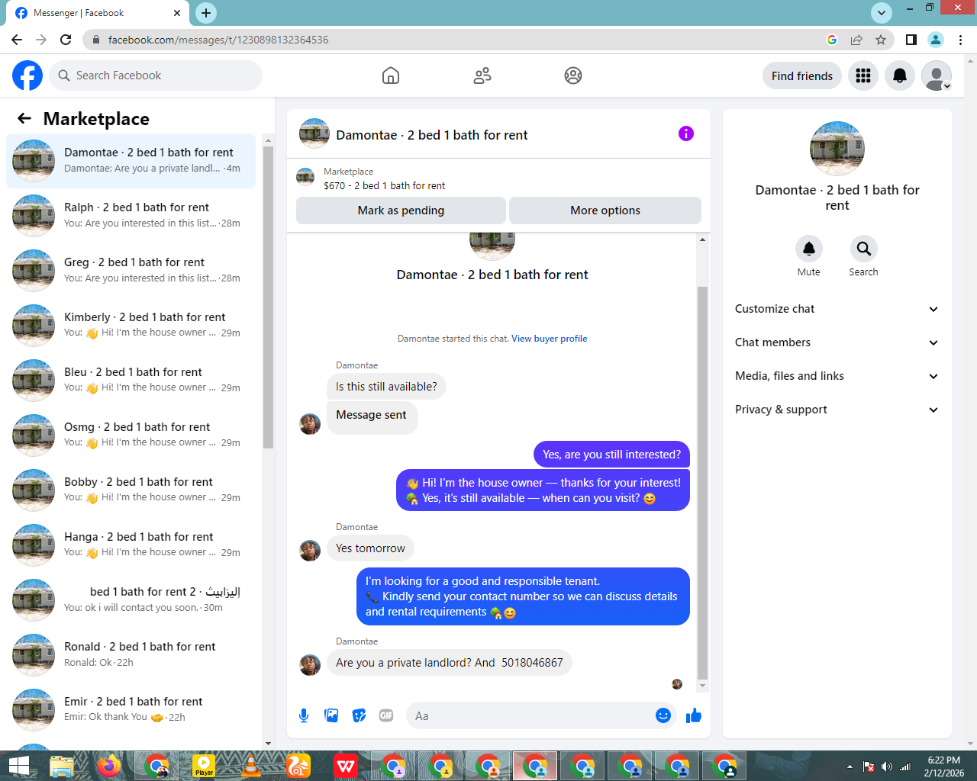The width and height of the screenshot is (977, 781).
Task: Click the browser address bar
Action: [458, 40]
